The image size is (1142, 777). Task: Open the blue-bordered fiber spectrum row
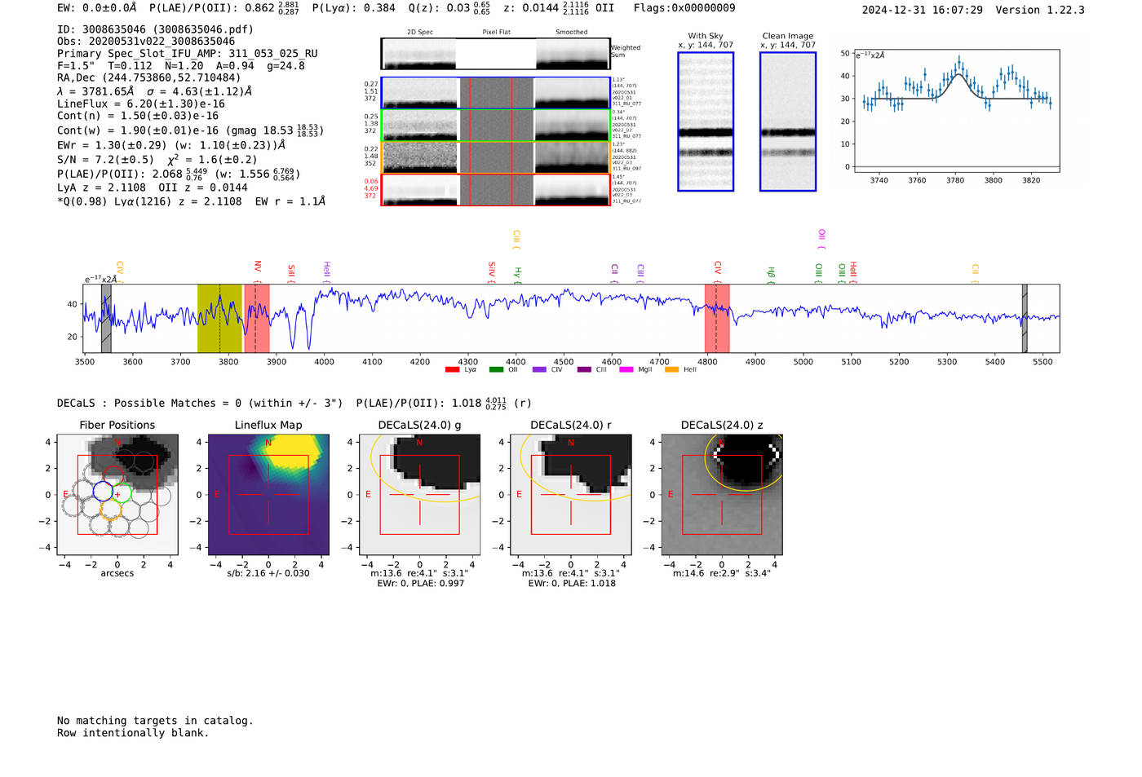[x=496, y=93]
